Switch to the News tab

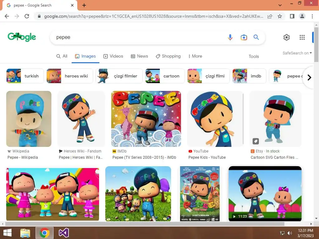pyautogui.click(x=139, y=56)
